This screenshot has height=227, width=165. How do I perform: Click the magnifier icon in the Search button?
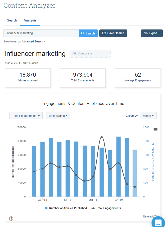tap(83, 33)
